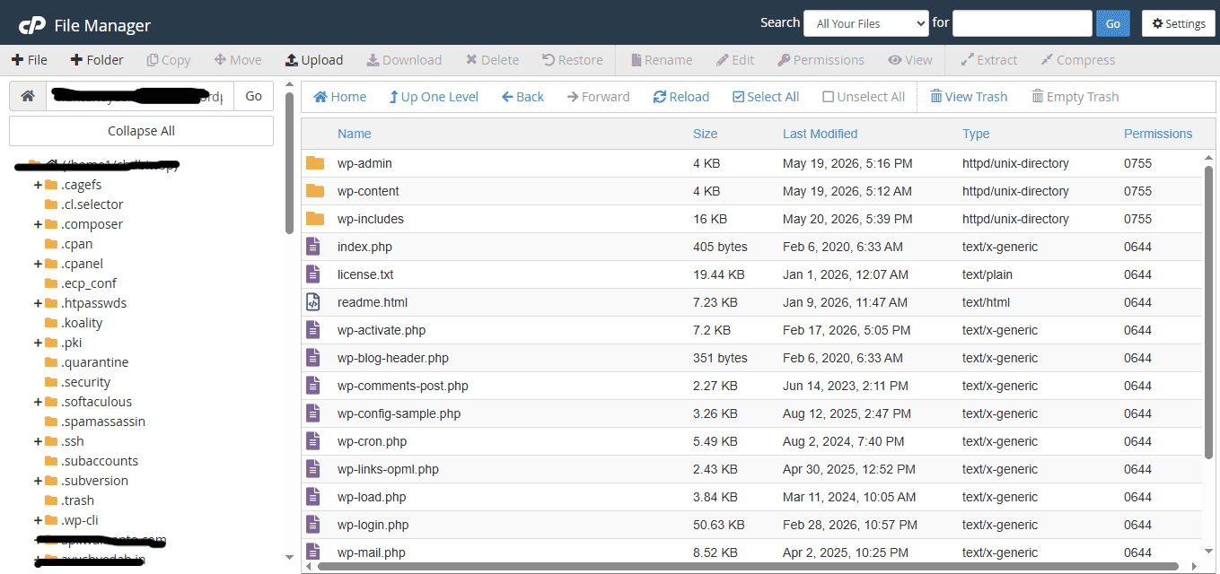Click the Move toolbar button

pos(238,60)
